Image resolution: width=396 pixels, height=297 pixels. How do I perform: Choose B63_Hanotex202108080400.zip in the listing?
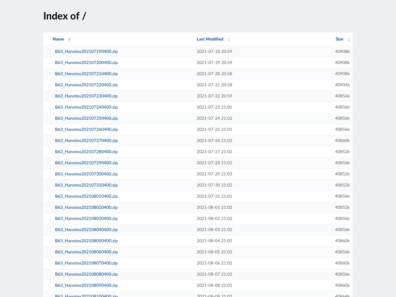click(x=86, y=274)
